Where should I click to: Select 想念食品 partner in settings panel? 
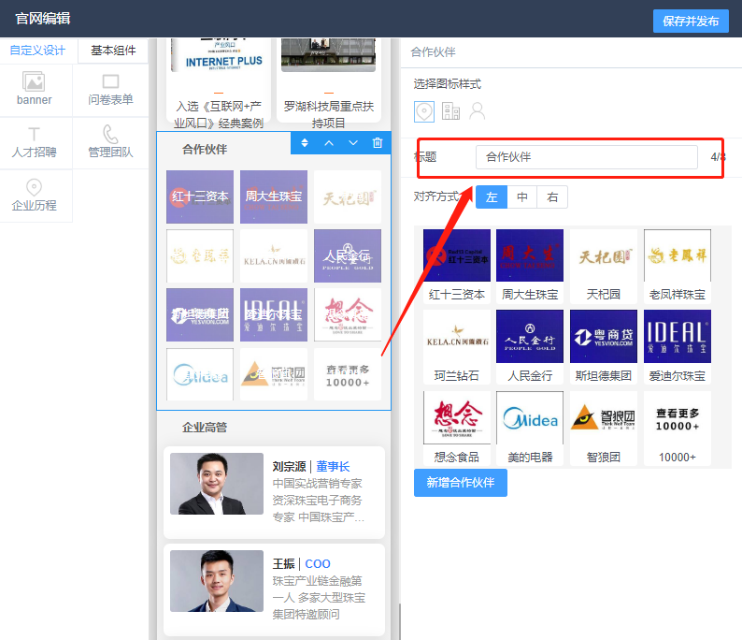457,428
